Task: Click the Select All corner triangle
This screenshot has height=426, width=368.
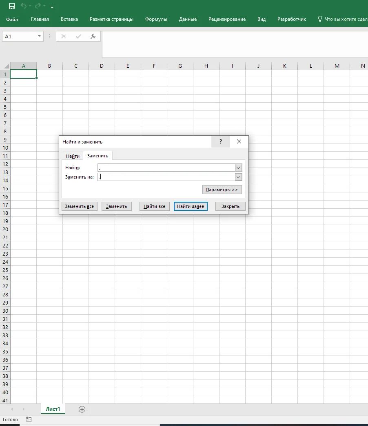Action: [6, 66]
